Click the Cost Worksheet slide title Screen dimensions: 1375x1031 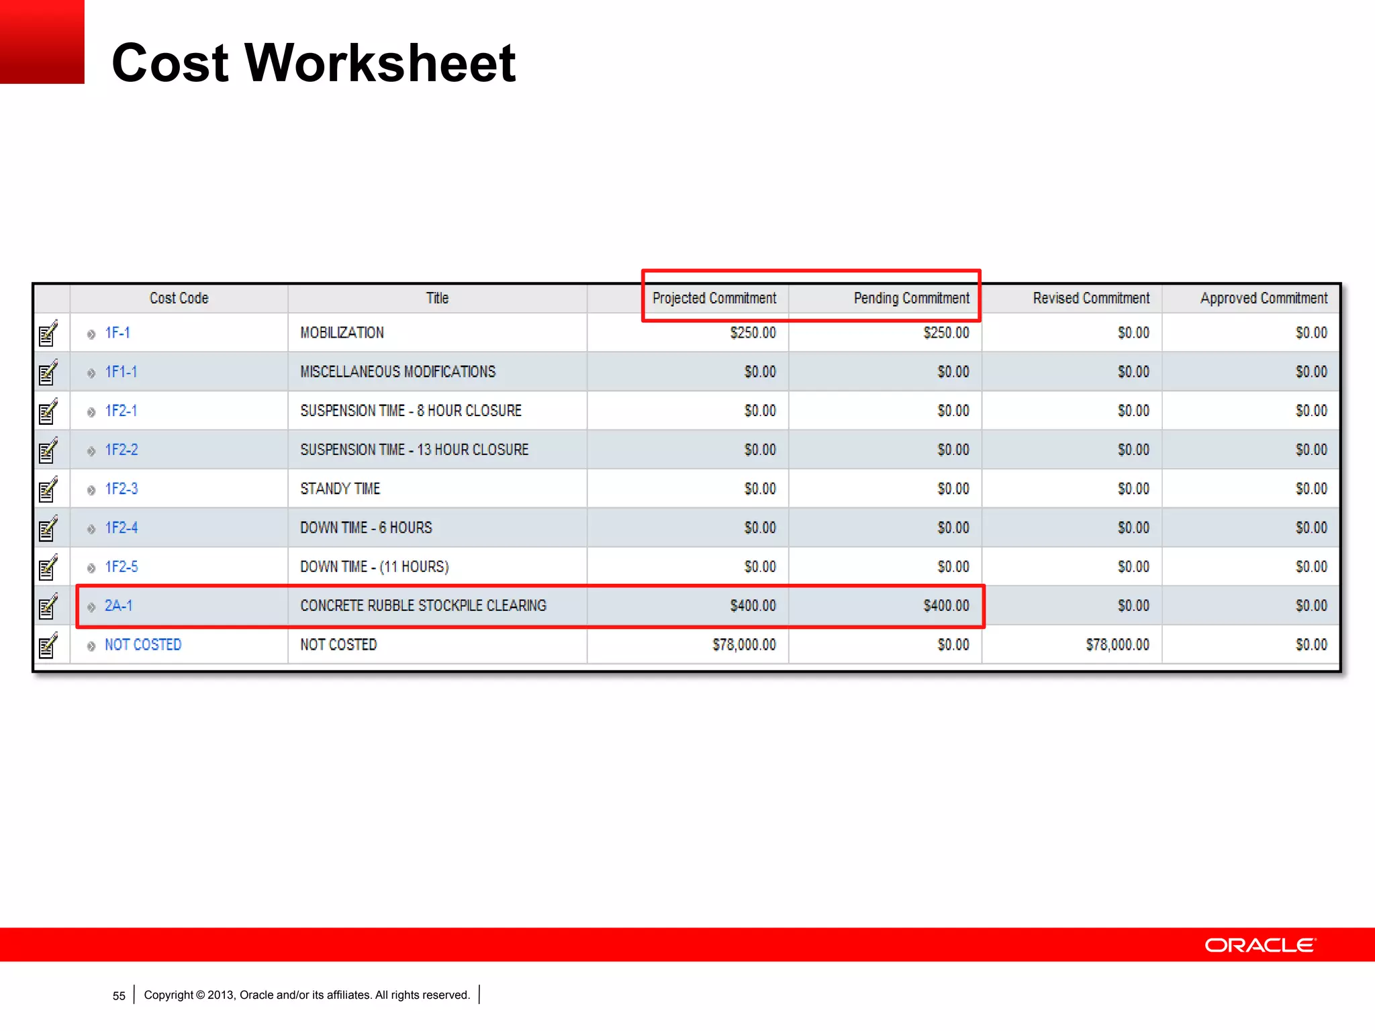[x=314, y=62]
